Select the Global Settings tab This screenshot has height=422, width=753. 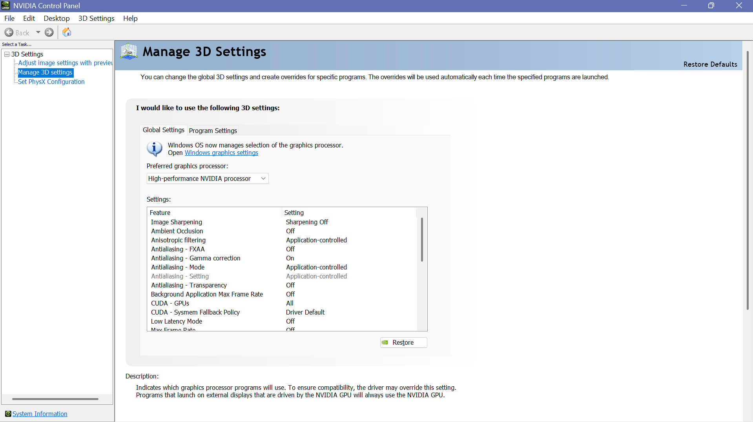click(164, 130)
